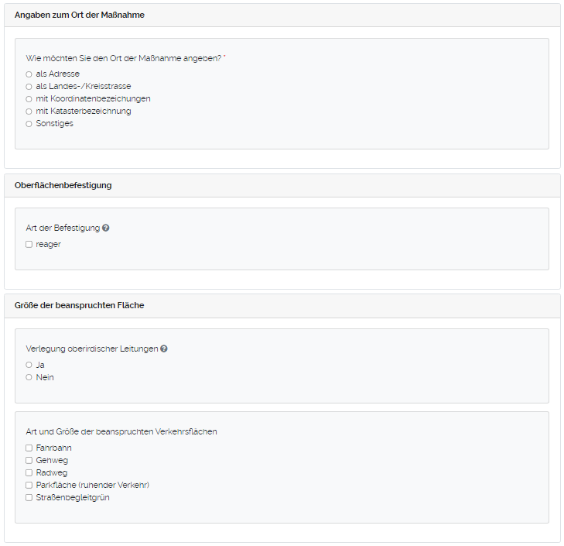Image resolution: width=564 pixels, height=546 pixels.
Task: Pick 'mit Katasterbezeichnung' radio button
Action: coord(29,112)
